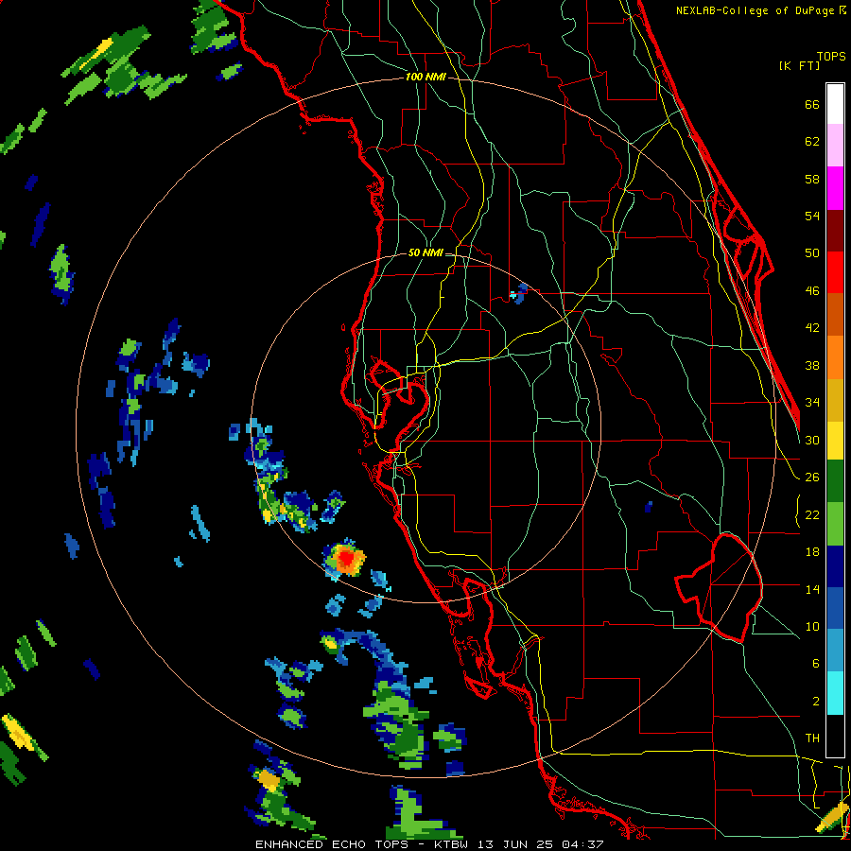
Task: Pick the mustard gold legend swatch
Action: (x=835, y=400)
